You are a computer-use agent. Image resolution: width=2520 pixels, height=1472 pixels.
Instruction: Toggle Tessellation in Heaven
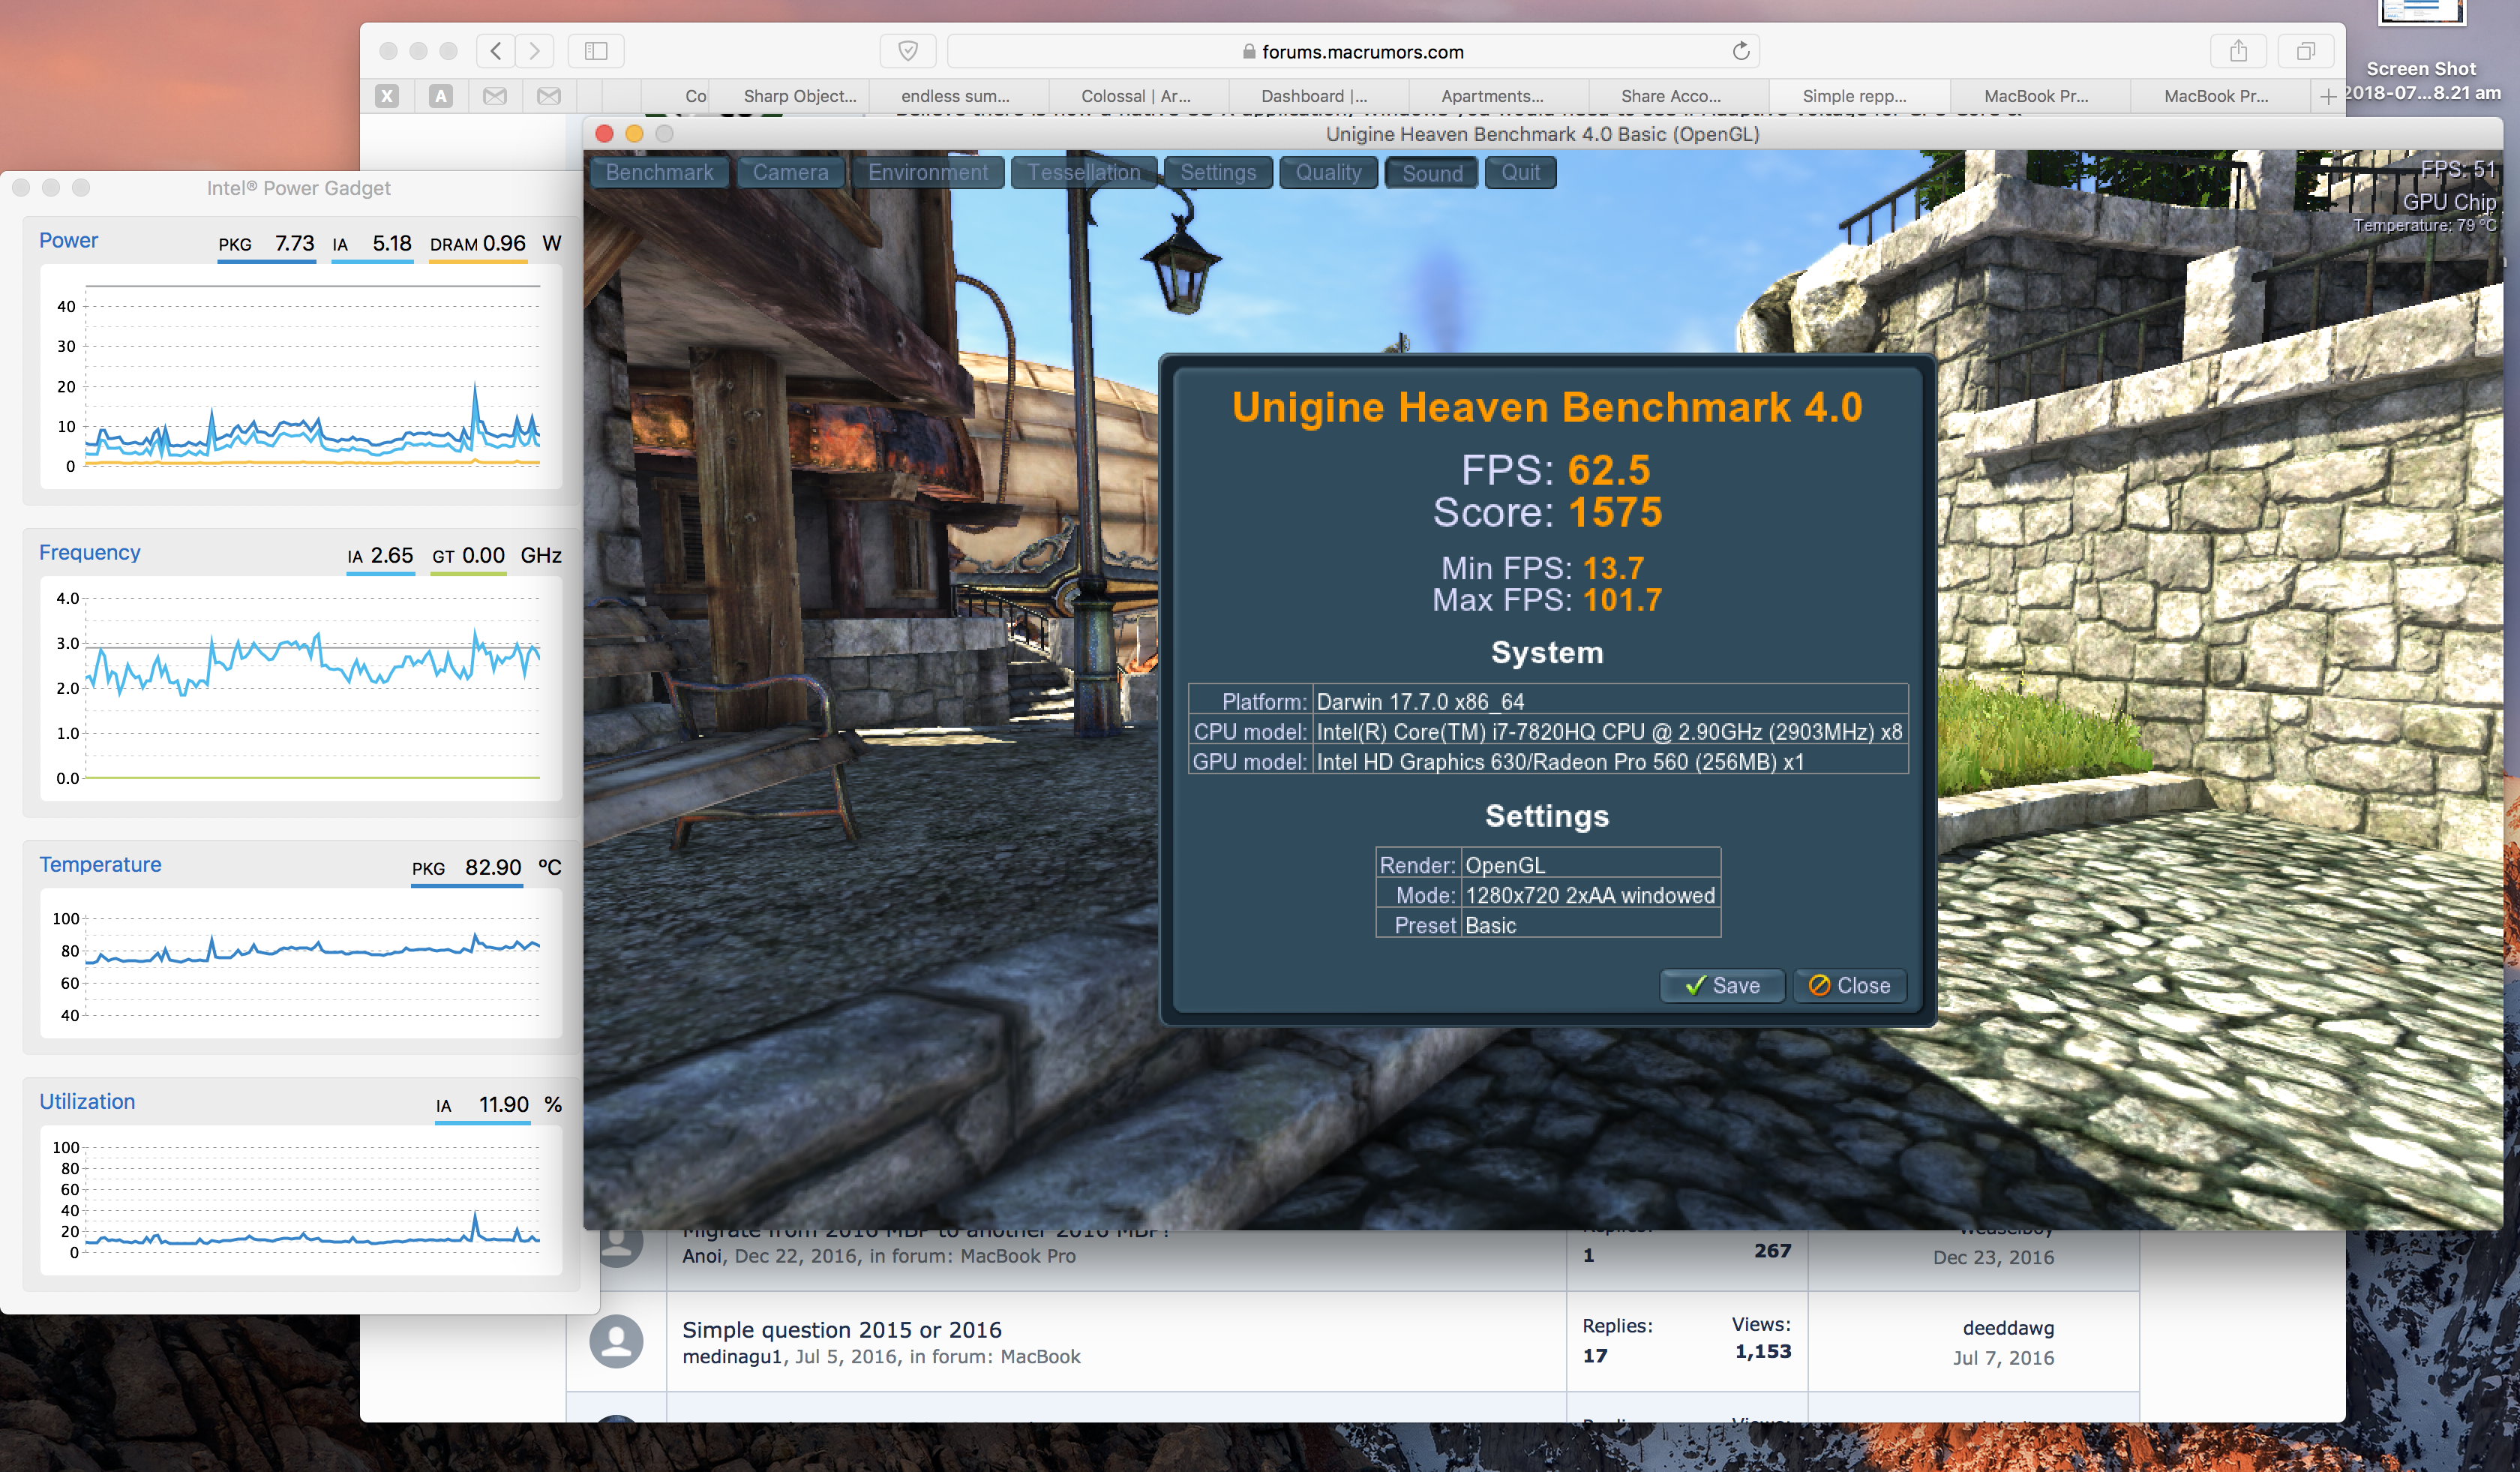[1084, 173]
